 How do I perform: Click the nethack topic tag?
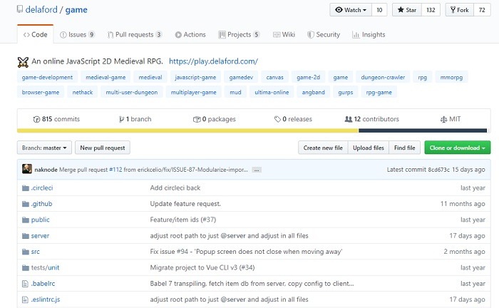pyautogui.click(x=83, y=92)
